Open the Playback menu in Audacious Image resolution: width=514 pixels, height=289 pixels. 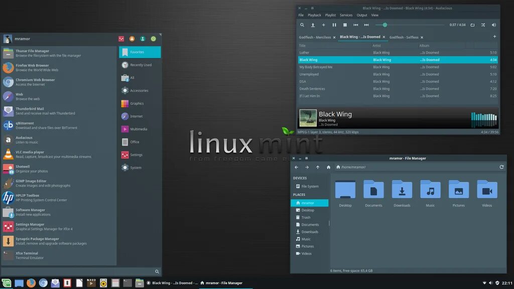coord(314,15)
